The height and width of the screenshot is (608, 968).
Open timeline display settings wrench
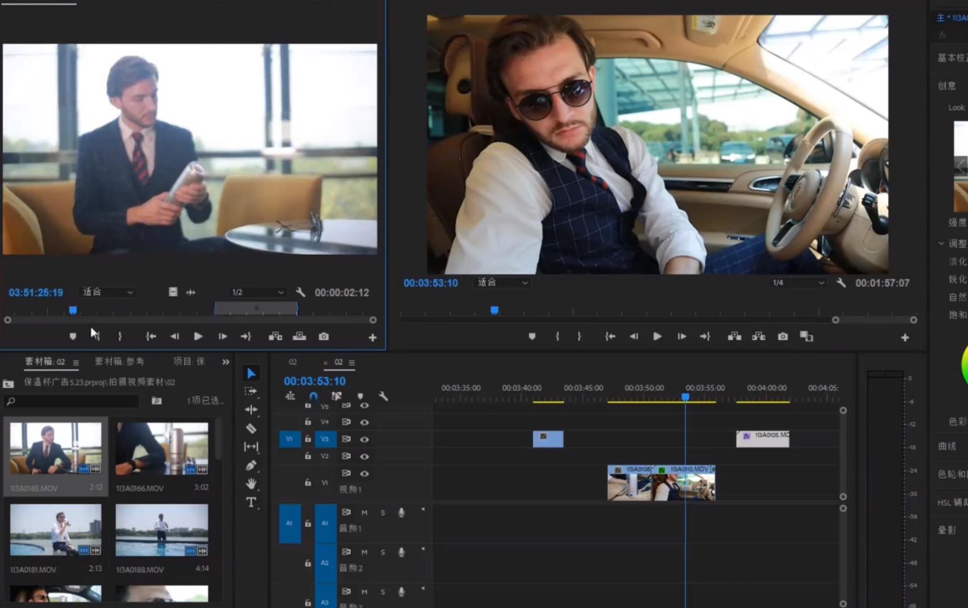tap(383, 396)
